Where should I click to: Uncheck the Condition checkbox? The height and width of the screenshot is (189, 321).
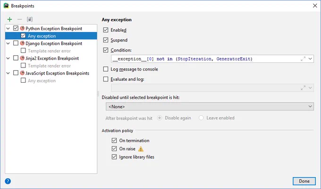[x=106, y=50]
